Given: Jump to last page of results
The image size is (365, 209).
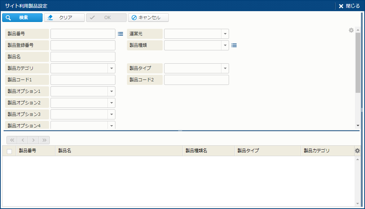Looking at the screenshot, I should [x=44, y=140].
